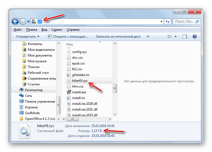Expand the address bar history dropdown
This screenshot has height=152, width=212.
click(x=161, y=22)
